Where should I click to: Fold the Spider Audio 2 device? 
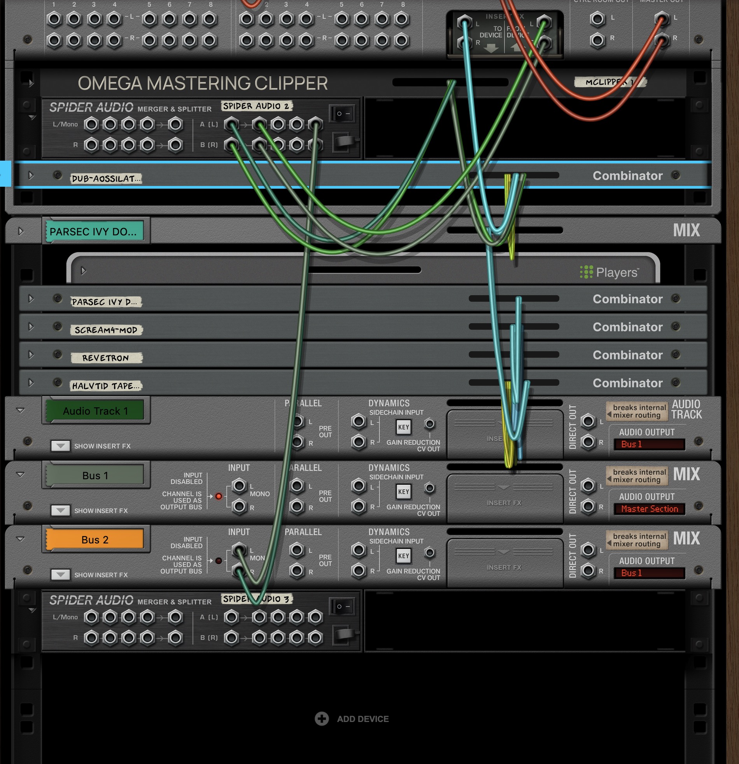pos(32,117)
